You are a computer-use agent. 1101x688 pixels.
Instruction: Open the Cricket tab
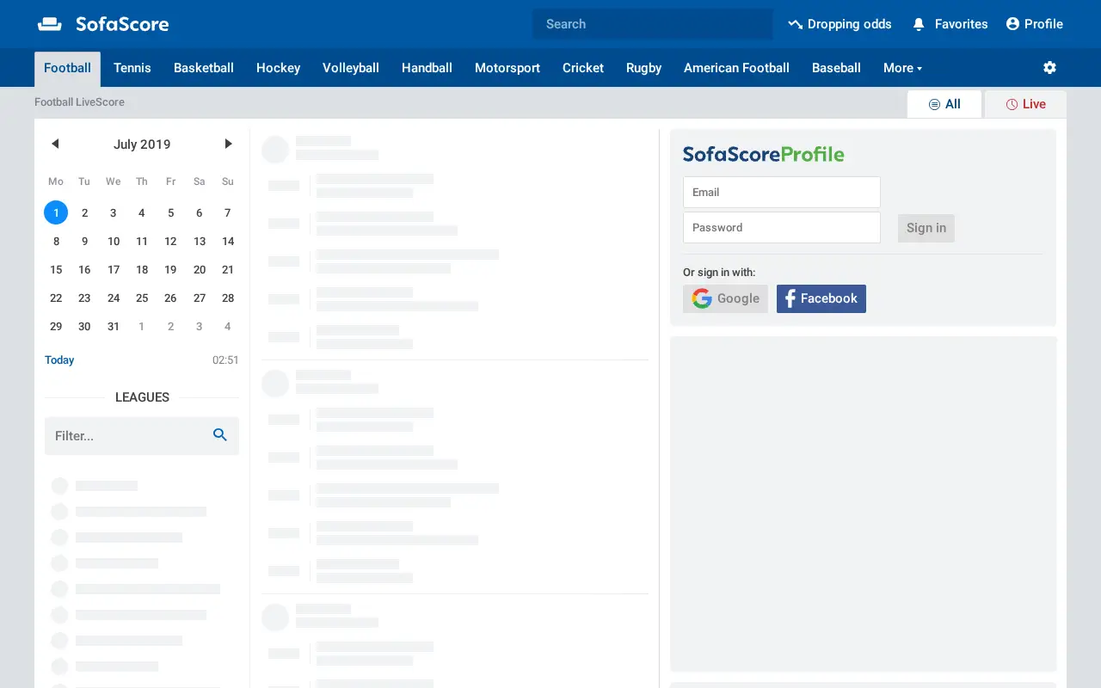click(583, 68)
